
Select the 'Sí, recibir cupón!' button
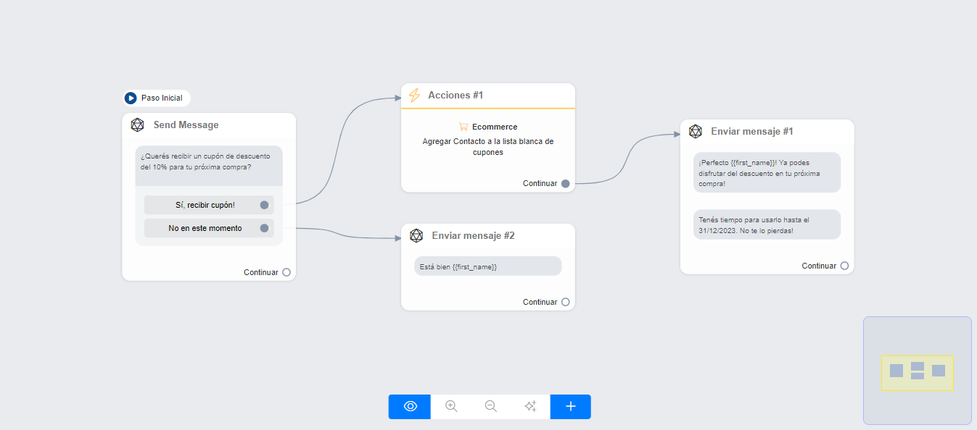click(x=209, y=205)
